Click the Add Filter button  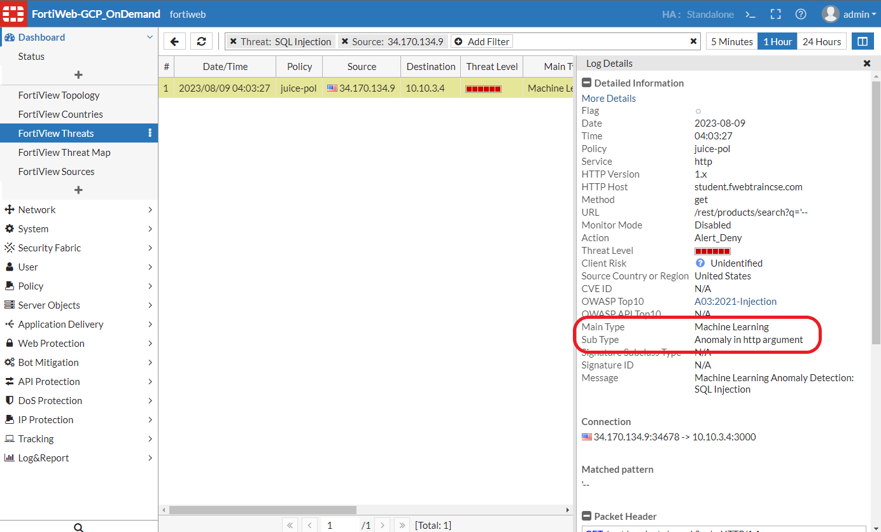pos(482,41)
